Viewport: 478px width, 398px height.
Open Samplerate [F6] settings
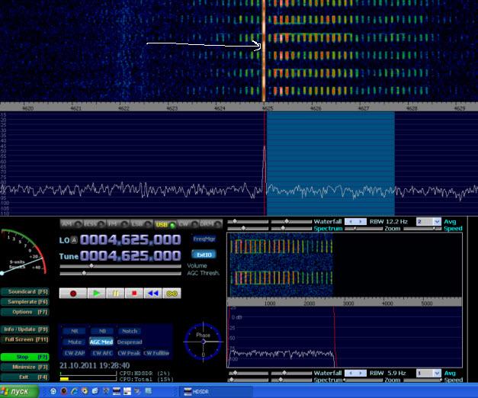[x=24, y=302]
